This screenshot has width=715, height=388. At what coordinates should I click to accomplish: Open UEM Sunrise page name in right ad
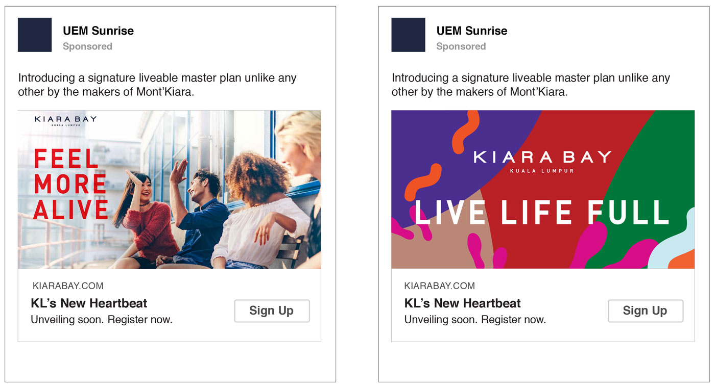pos(471,31)
